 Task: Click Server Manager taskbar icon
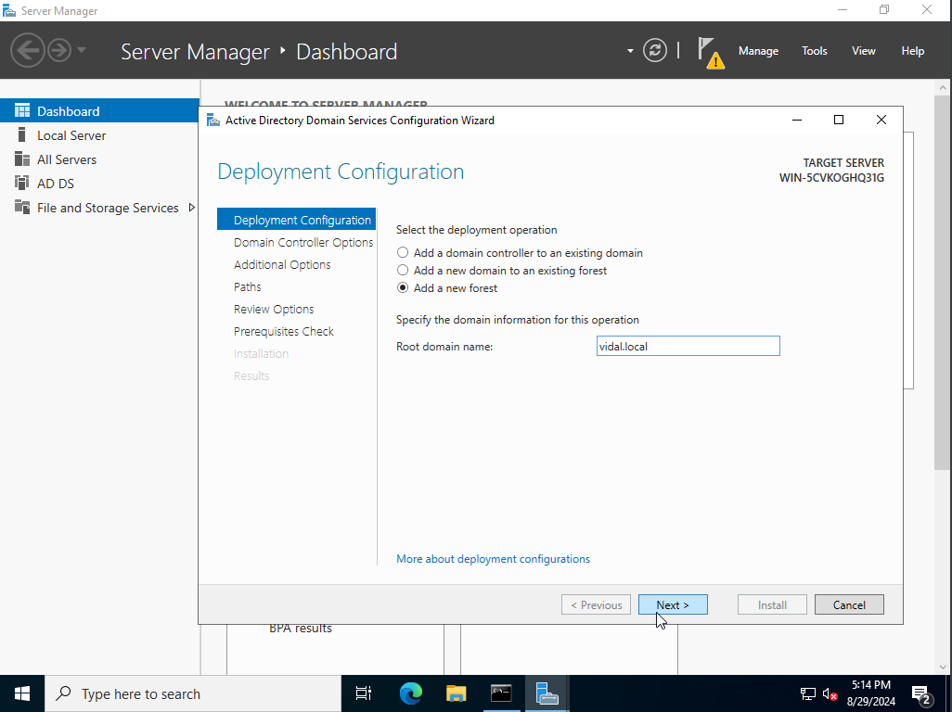[547, 693]
